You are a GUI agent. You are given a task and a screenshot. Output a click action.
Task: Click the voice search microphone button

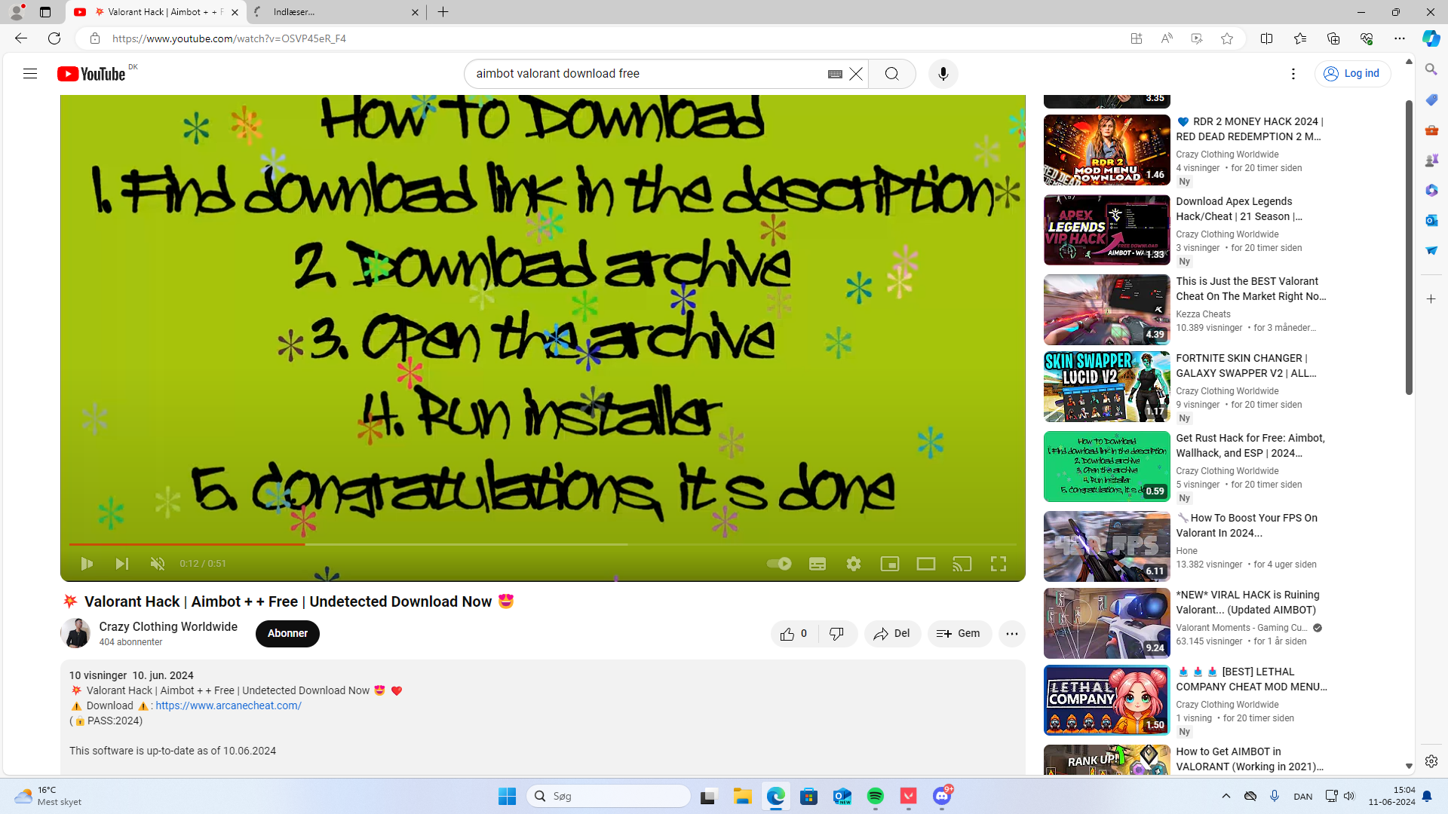943,74
